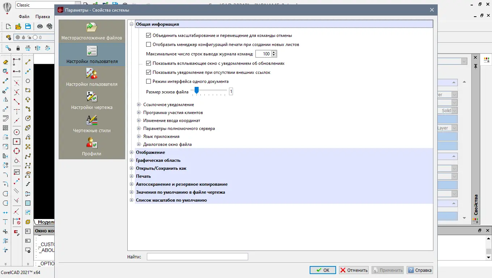The image size is (492, 278).
Task: Expand 'Список масштабов по умолчанию' section
Action: coord(132,200)
